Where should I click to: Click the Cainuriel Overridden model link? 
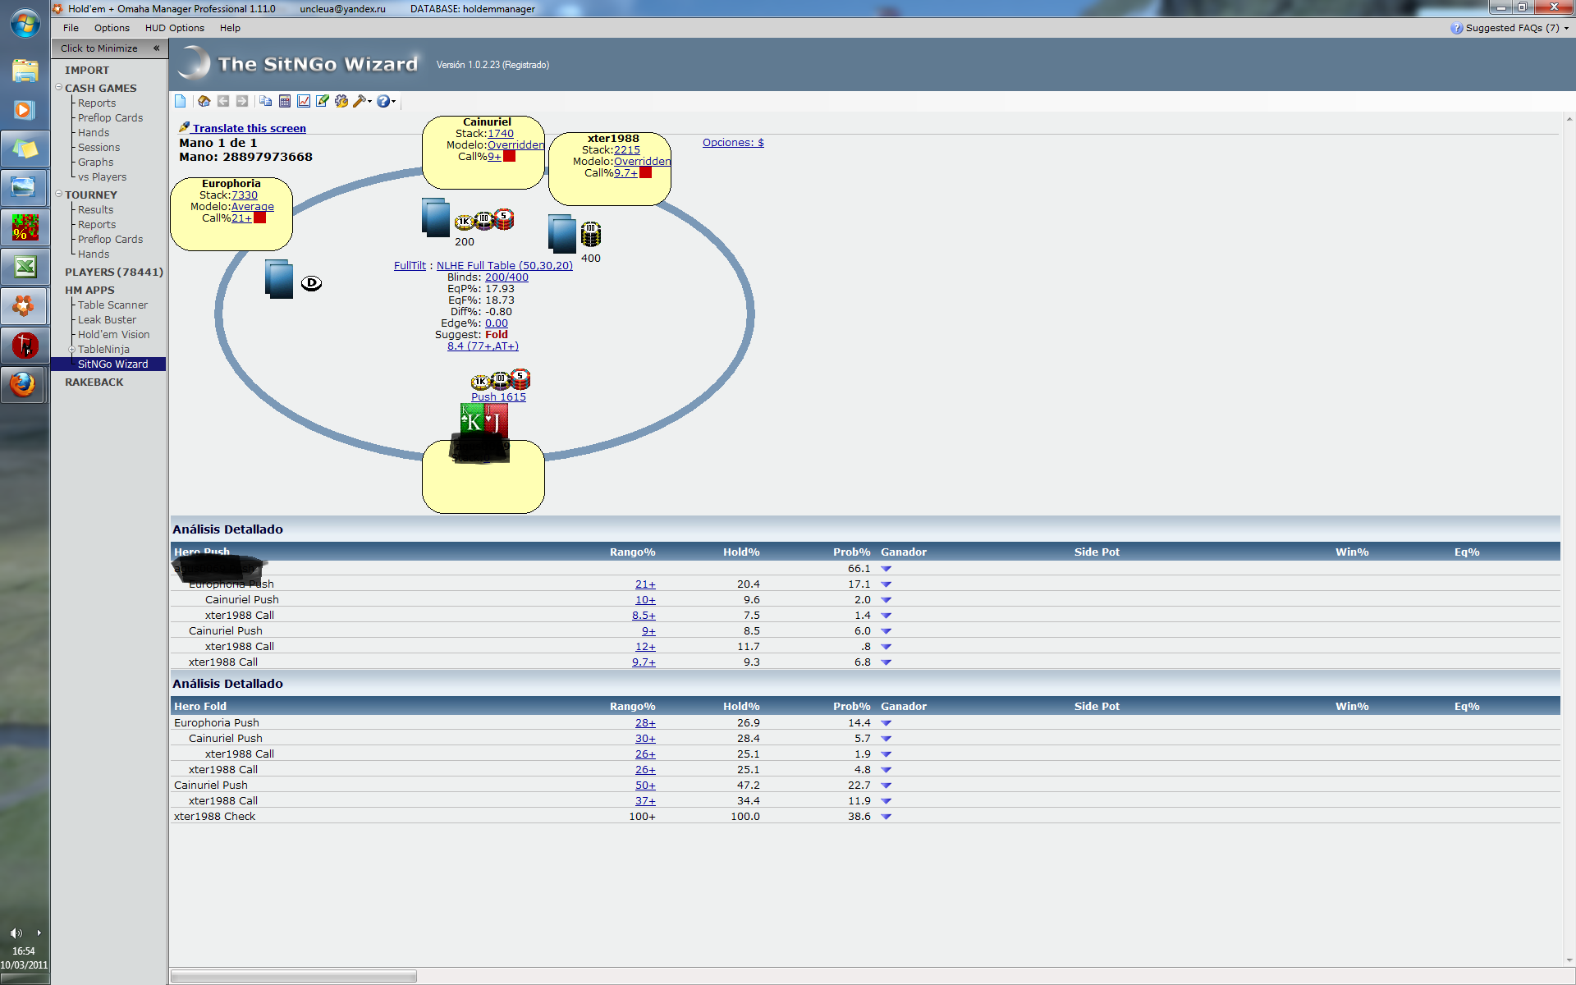point(515,144)
